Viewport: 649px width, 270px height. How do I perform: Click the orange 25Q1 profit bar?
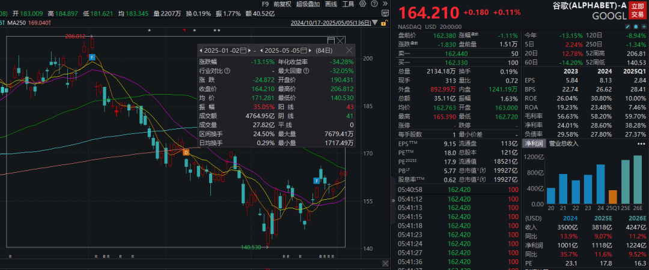coord(612,197)
